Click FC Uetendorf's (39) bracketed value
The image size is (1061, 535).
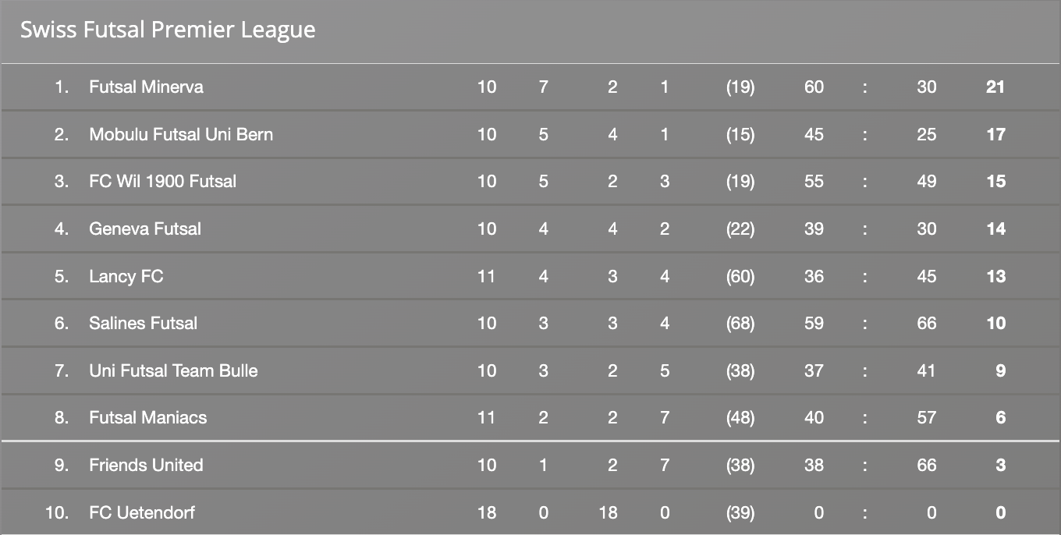(x=740, y=513)
